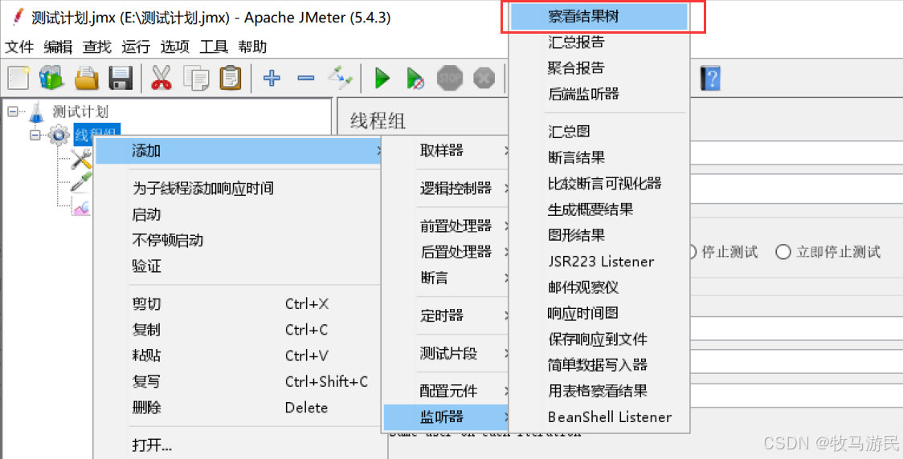Click the scissors Cut toolbar icon
This screenshot has width=903, height=459.
click(x=161, y=78)
